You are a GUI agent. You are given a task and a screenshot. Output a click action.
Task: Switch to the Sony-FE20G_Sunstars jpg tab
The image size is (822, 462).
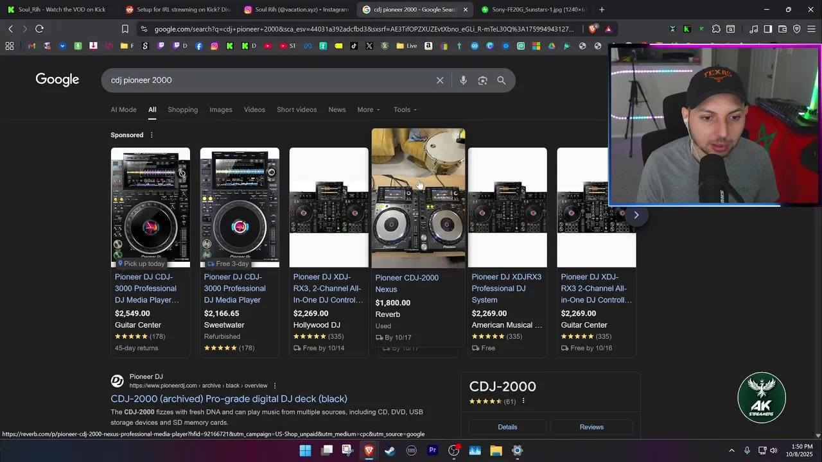(533, 10)
